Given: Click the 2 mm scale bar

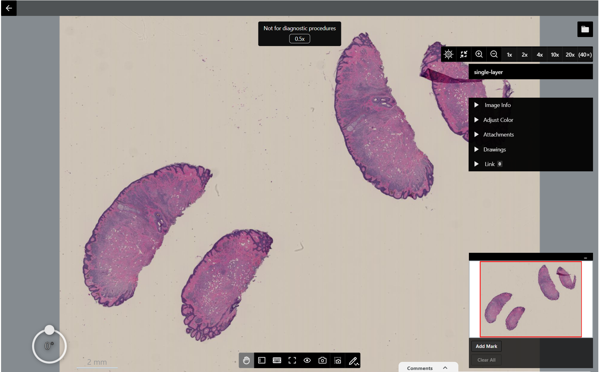Looking at the screenshot, I should click(x=97, y=363).
